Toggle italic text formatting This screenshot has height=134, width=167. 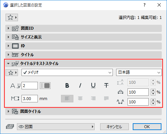pos(80,85)
